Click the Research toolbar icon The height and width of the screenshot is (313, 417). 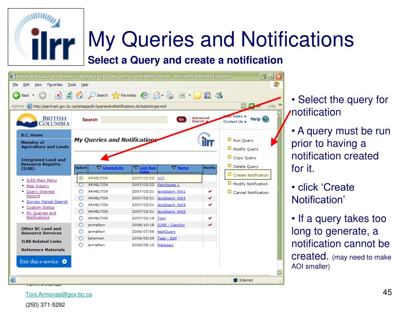[207, 95]
